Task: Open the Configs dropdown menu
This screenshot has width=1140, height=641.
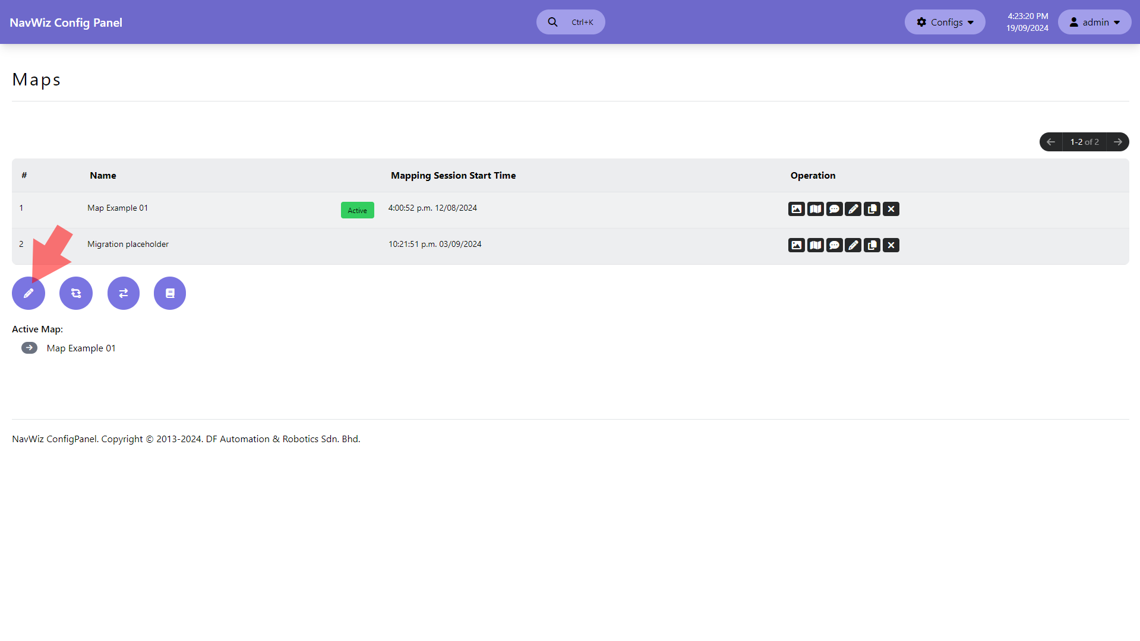Action: [x=945, y=22]
